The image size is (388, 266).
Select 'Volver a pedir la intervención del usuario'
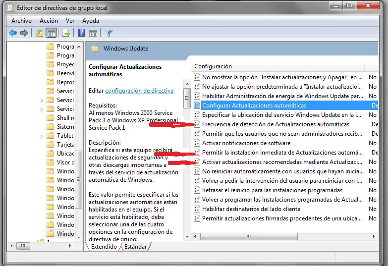coord(282,181)
